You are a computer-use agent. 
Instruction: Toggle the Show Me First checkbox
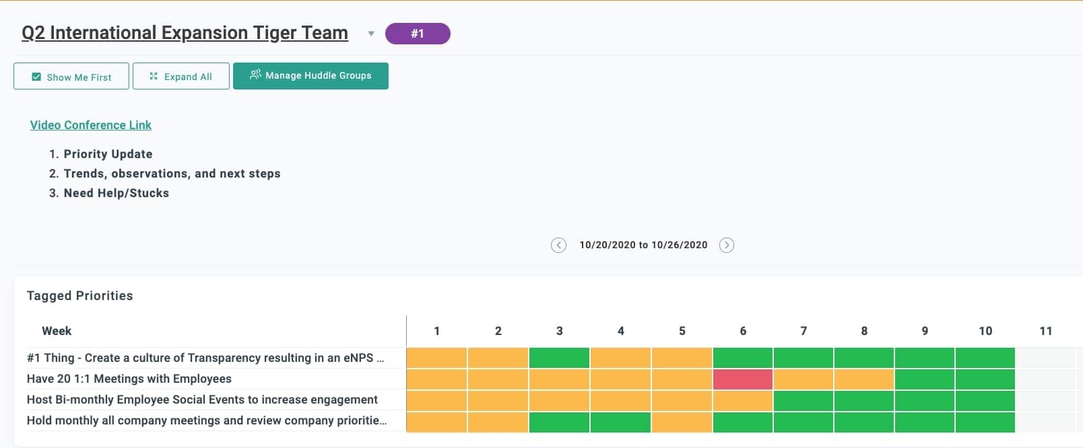click(36, 77)
